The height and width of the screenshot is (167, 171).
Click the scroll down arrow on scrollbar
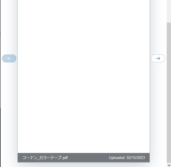[x=169, y=165]
